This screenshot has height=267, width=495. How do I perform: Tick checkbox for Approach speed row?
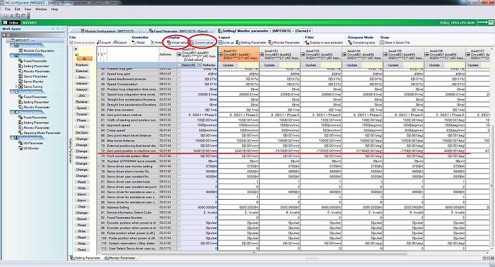tap(179, 125)
